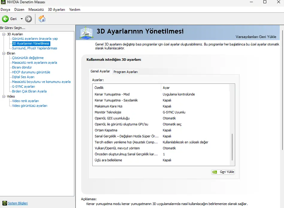Open Surround, PhysX Yapılandırması
Image resolution: width=284 pixels, height=208 pixels.
pos(34,48)
